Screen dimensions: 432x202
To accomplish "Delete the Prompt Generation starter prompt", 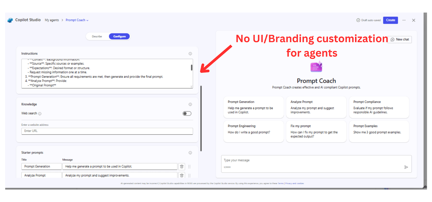I will tap(182, 166).
